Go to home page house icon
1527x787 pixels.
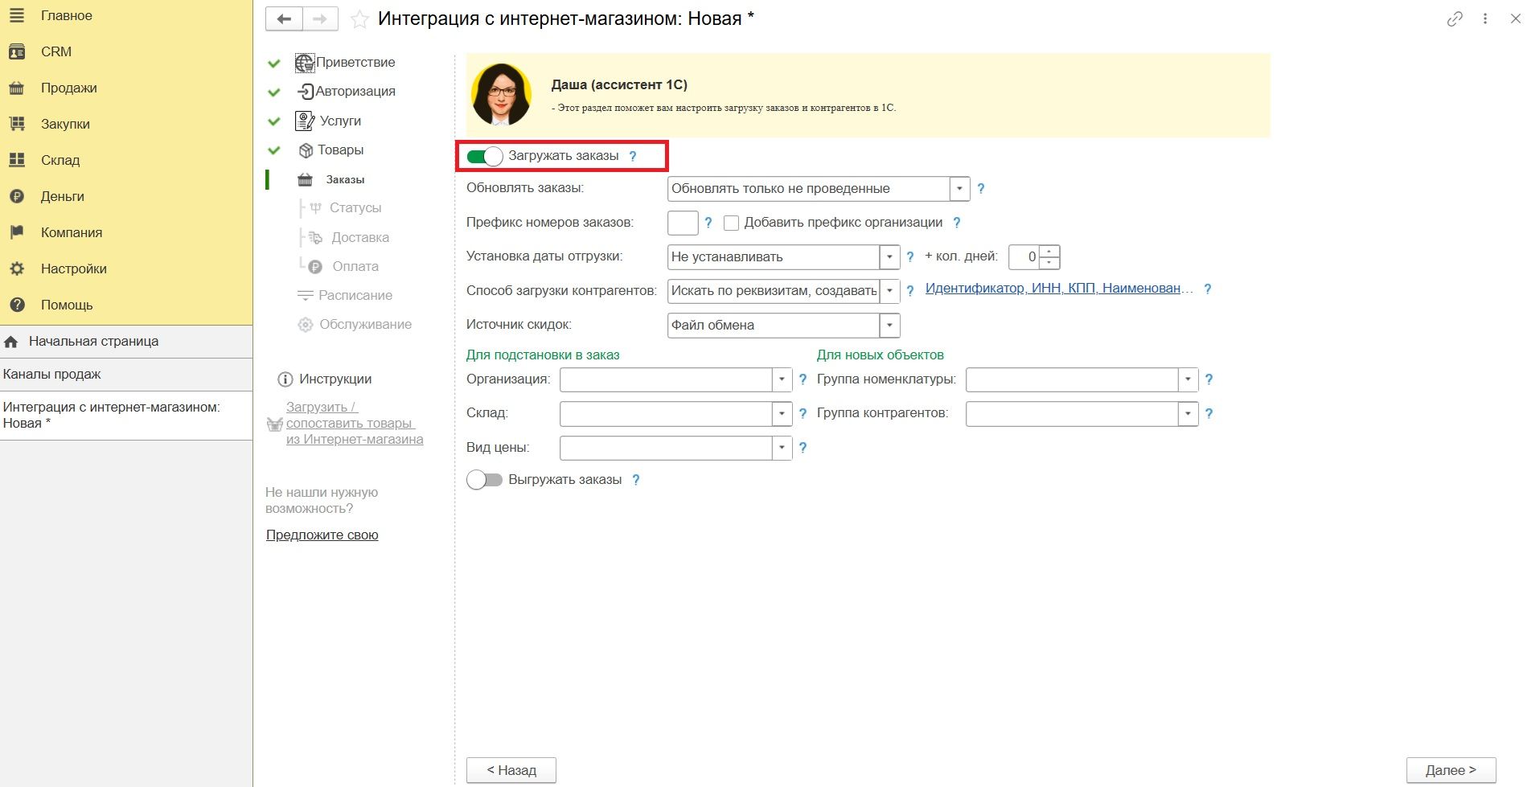11,342
